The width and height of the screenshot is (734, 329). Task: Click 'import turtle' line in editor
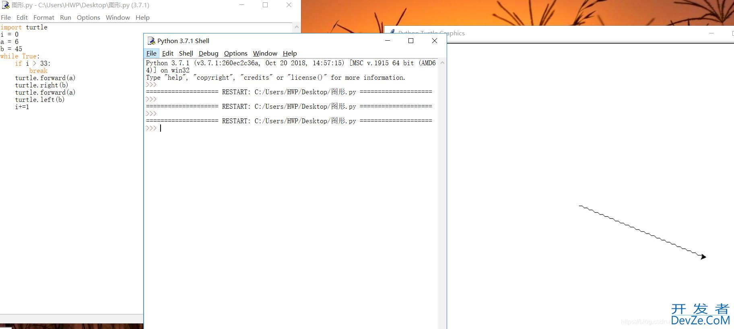coord(24,27)
